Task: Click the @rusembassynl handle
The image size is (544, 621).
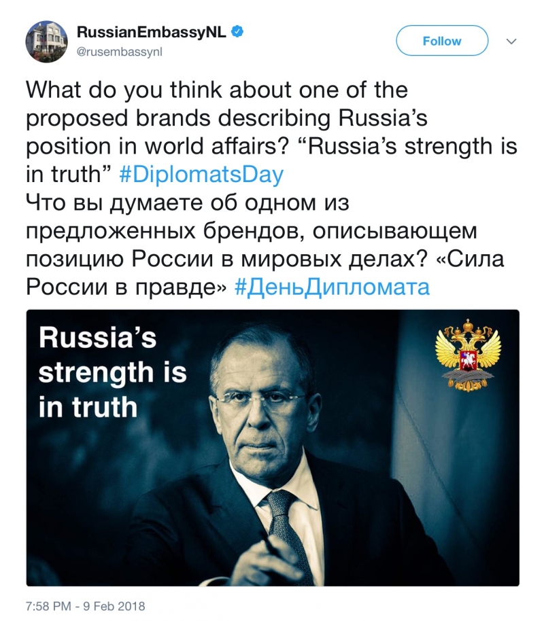Action: 120,51
